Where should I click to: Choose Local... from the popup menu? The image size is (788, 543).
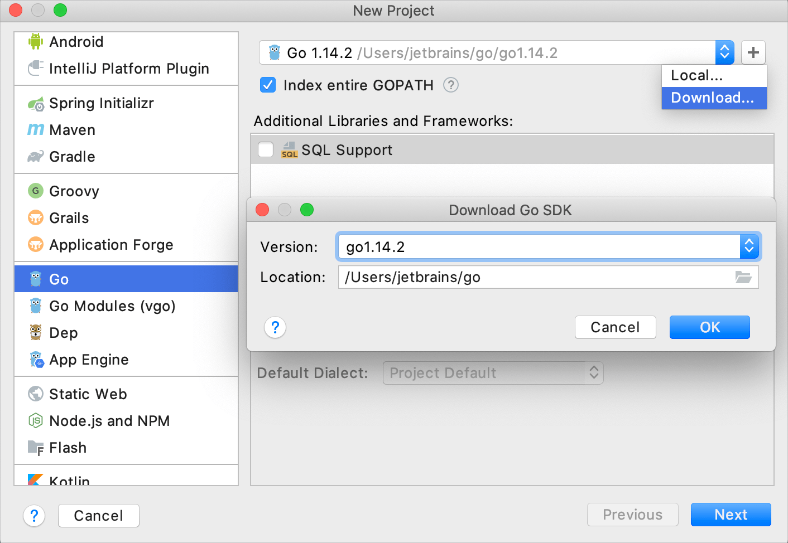tap(714, 75)
